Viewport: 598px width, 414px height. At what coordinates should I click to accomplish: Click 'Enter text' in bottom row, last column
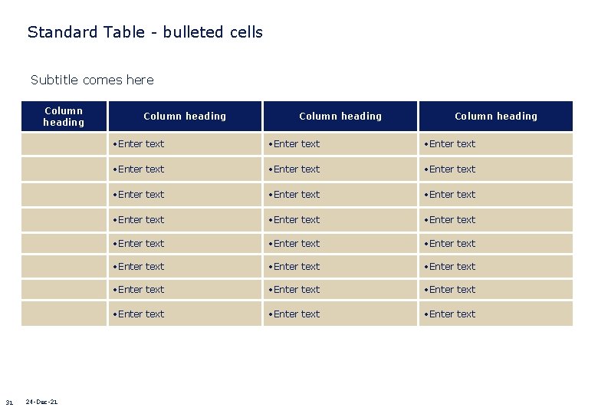[x=453, y=314]
